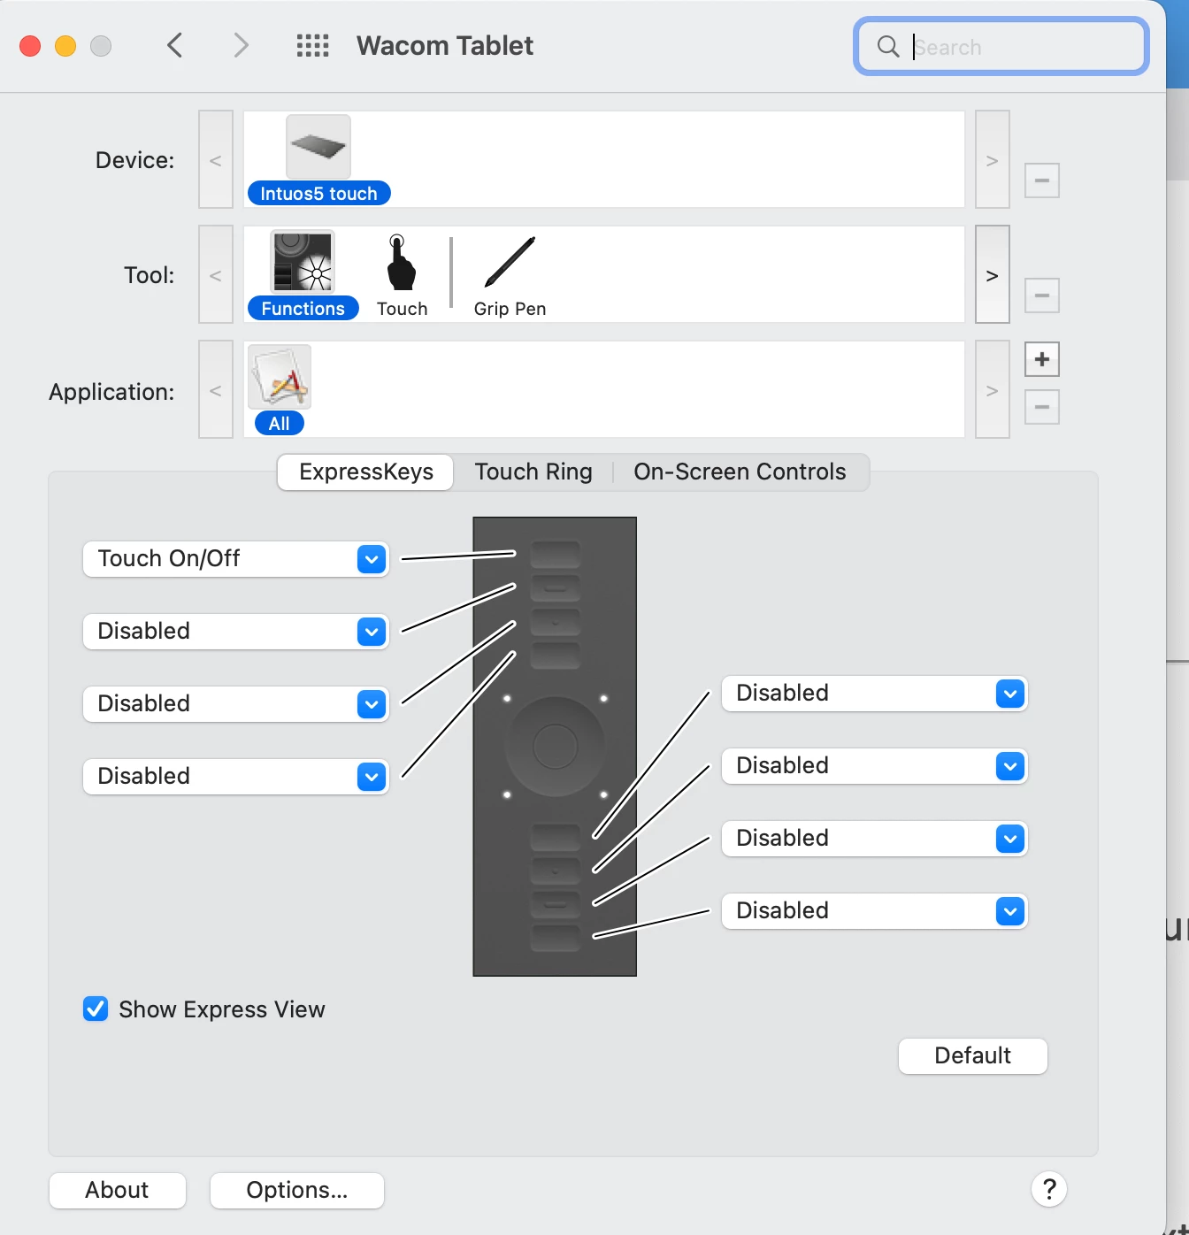The height and width of the screenshot is (1235, 1189).
Task: Select the All applications icon
Action: point(280,377)
